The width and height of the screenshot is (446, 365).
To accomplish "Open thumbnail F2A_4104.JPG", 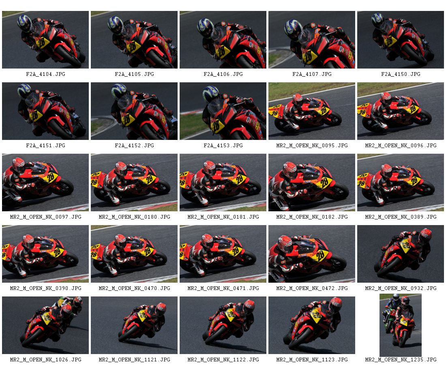I will click(45, 40).
